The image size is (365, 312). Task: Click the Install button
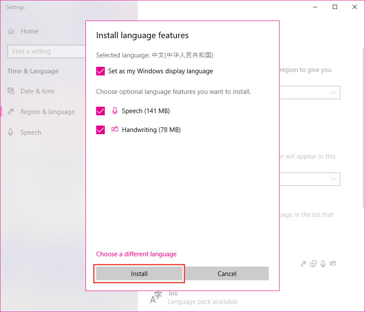pyautogui.click(x=139, y=274)
